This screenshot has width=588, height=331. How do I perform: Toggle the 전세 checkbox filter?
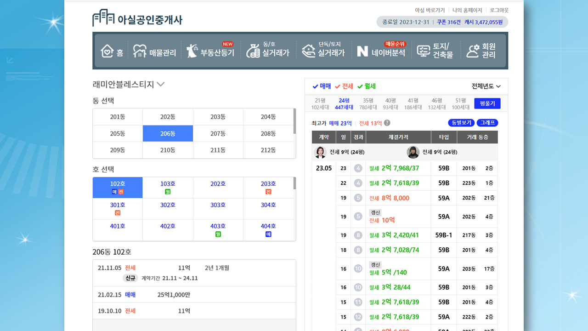[344, 86]
